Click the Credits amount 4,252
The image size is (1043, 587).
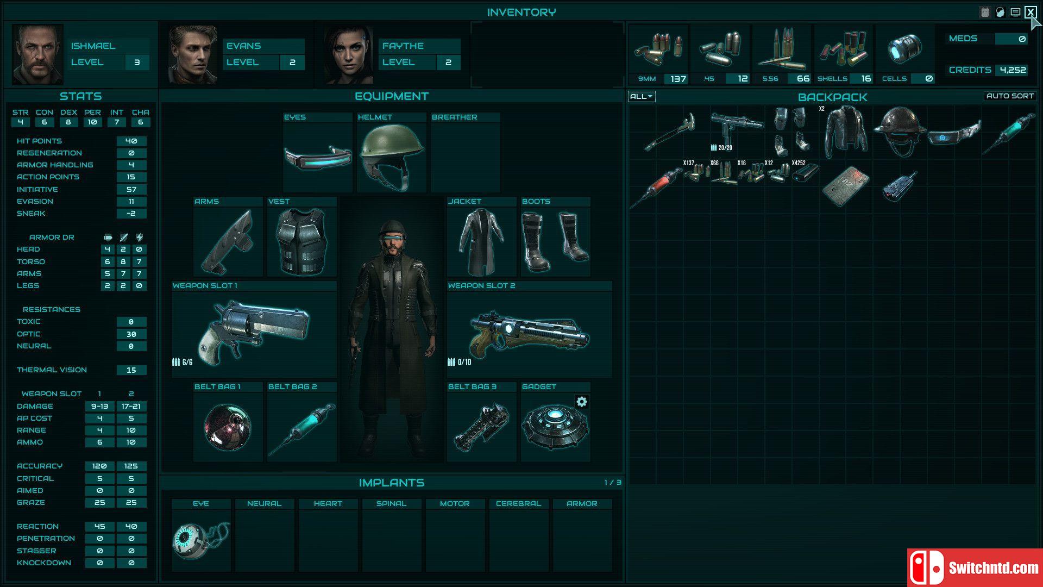coord(1013,70)
